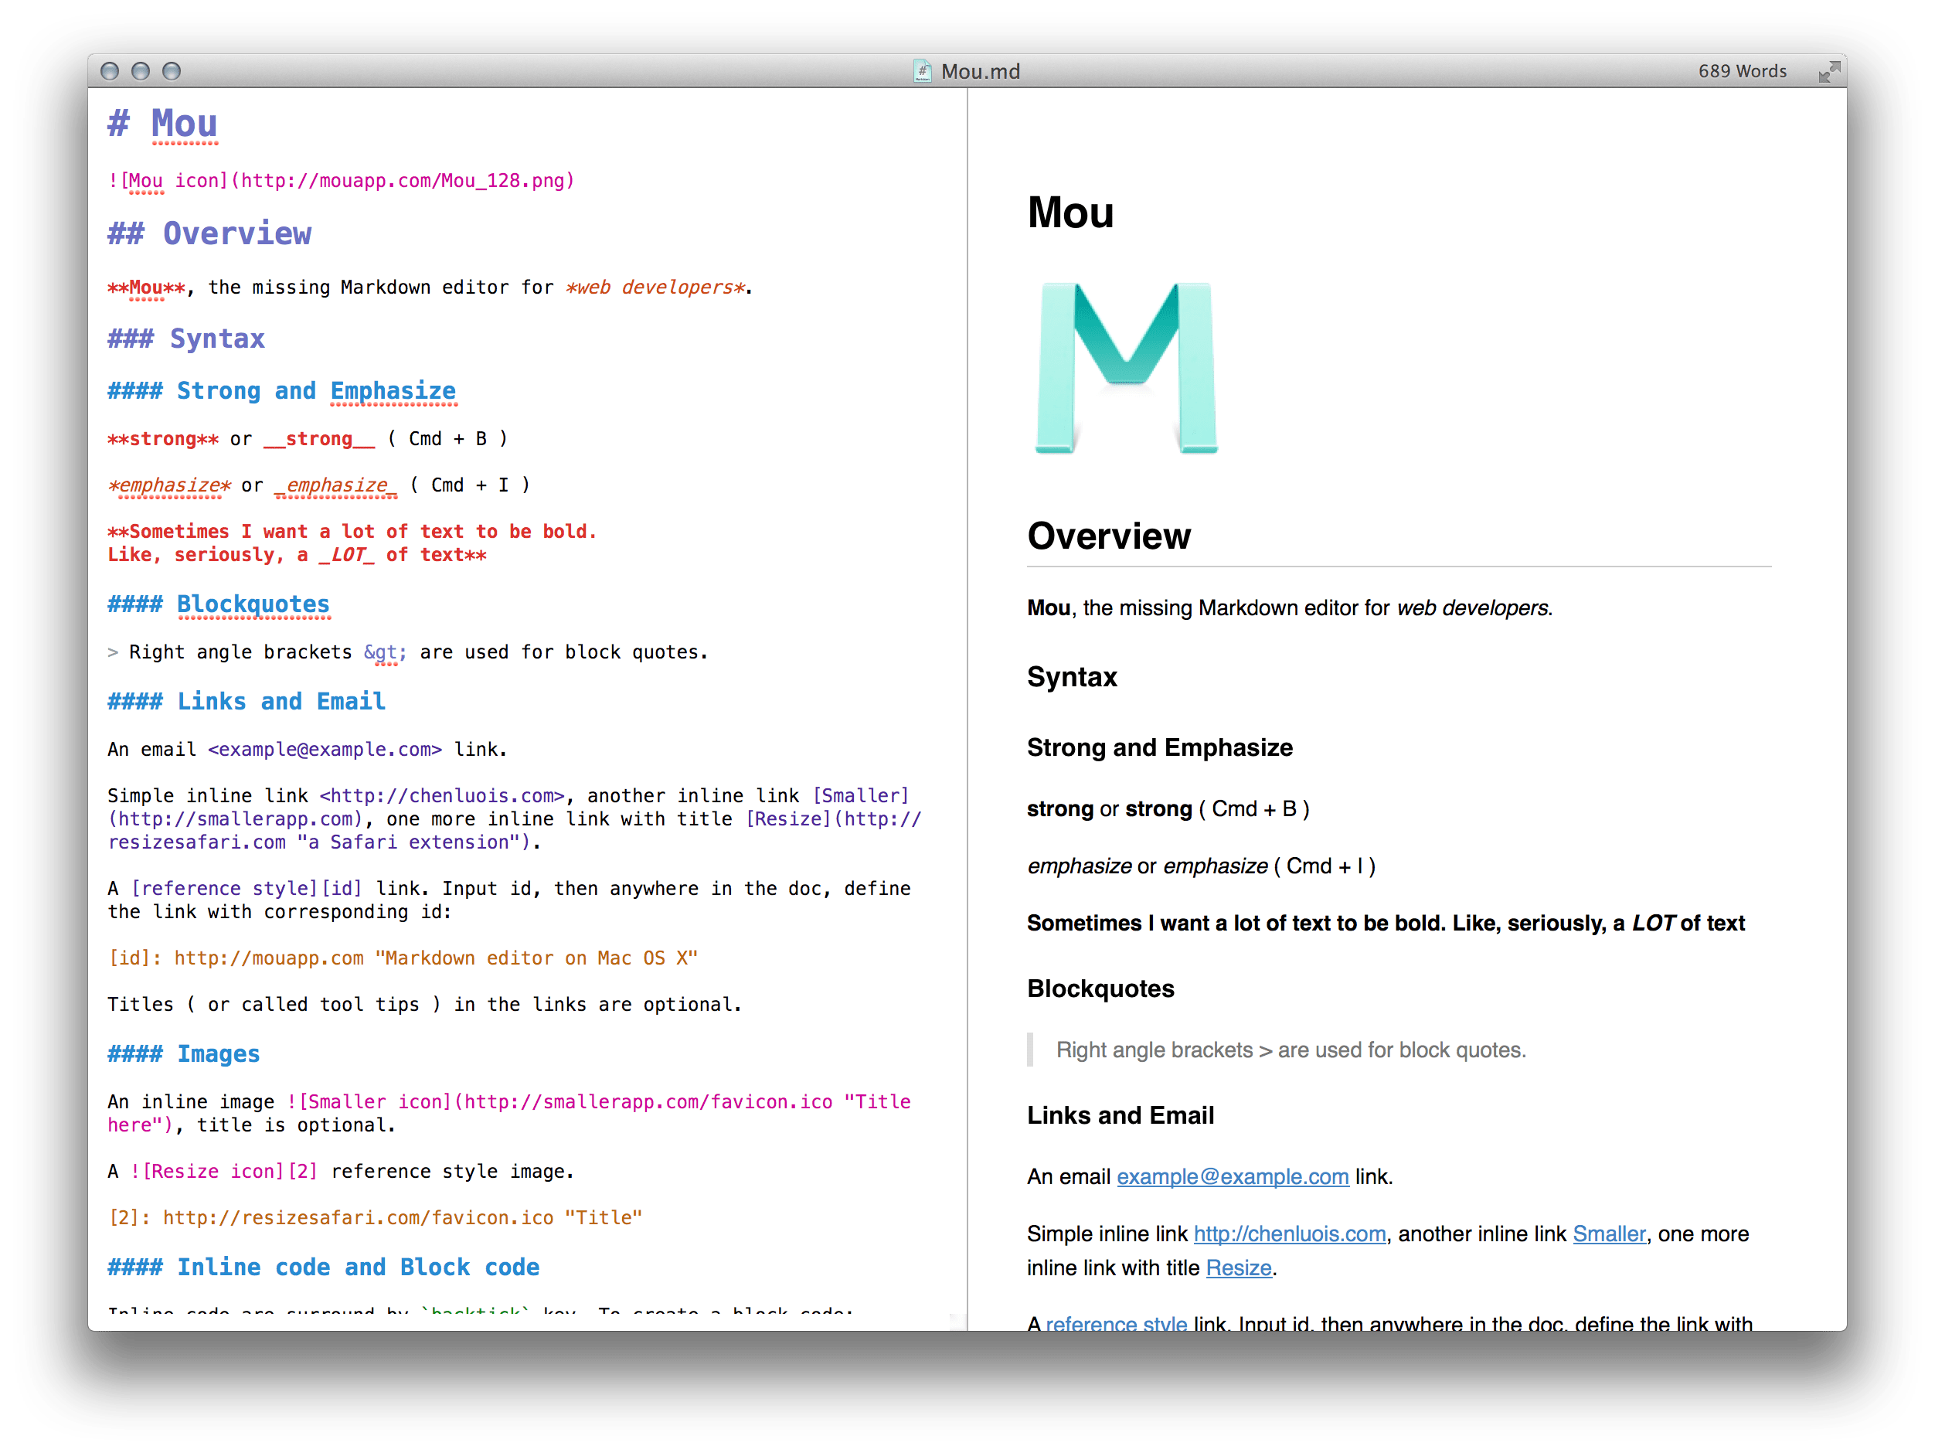Click the "&gt;" HTML entity in editor

[x=383, y=651]
